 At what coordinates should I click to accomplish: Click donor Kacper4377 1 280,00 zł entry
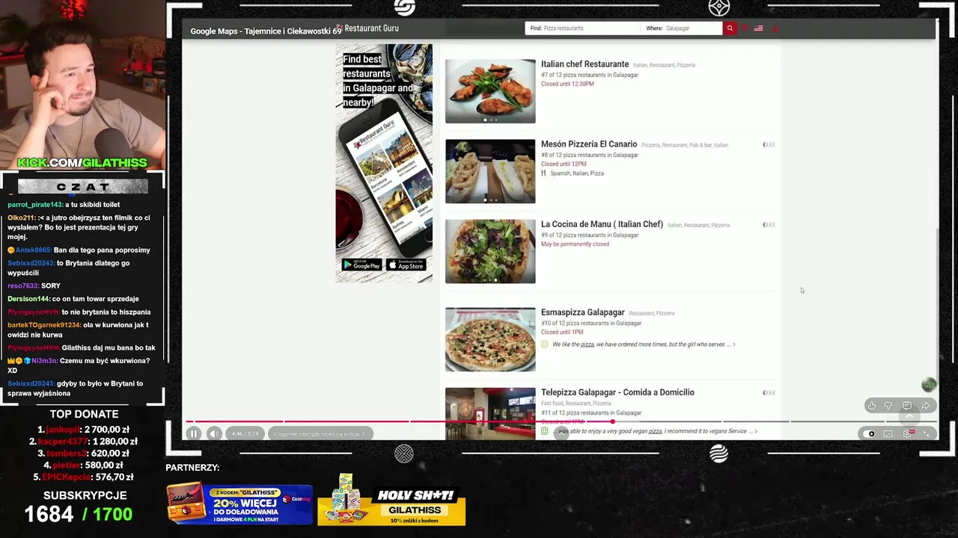[x=82, y=442]
